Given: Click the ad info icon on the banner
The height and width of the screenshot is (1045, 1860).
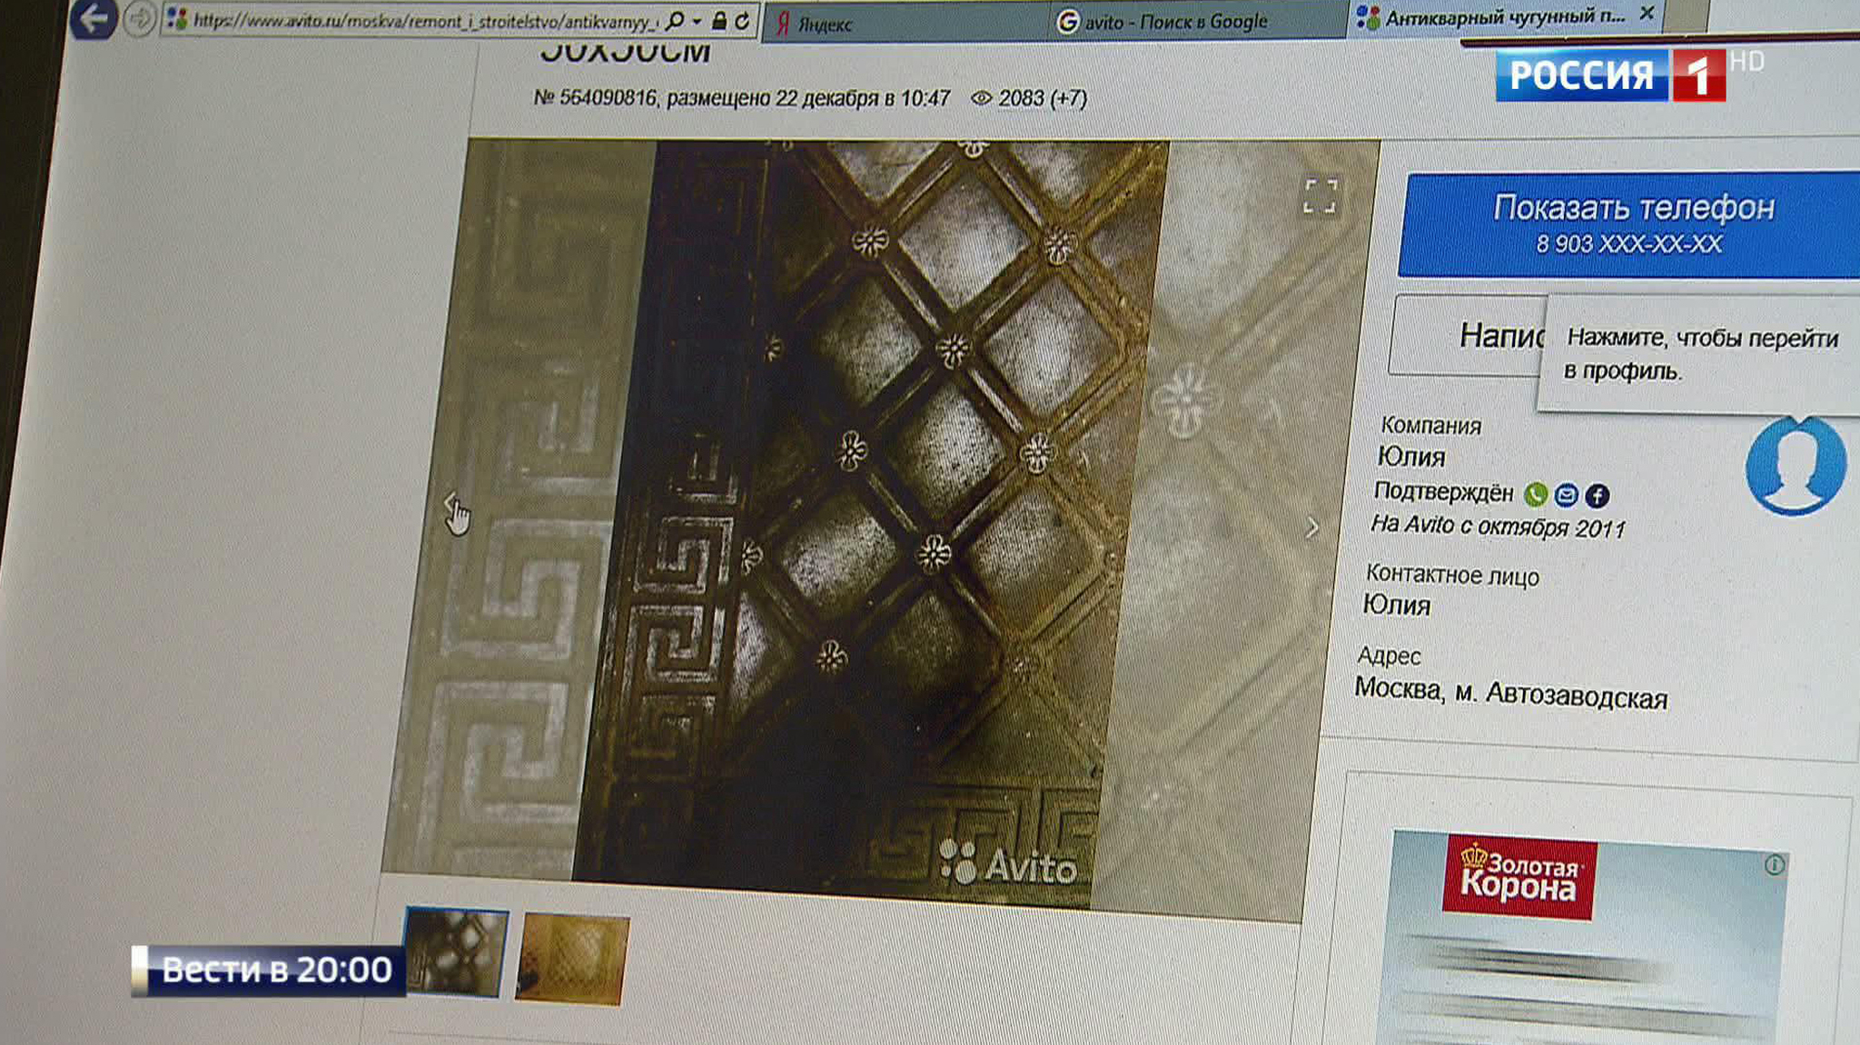Looking at the screenshot, I should coord(1774,865).
